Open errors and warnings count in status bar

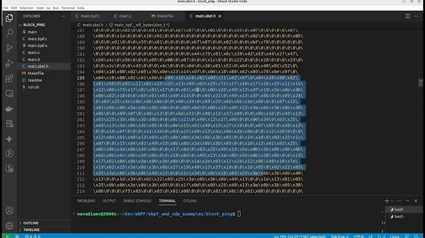(32, 236)
